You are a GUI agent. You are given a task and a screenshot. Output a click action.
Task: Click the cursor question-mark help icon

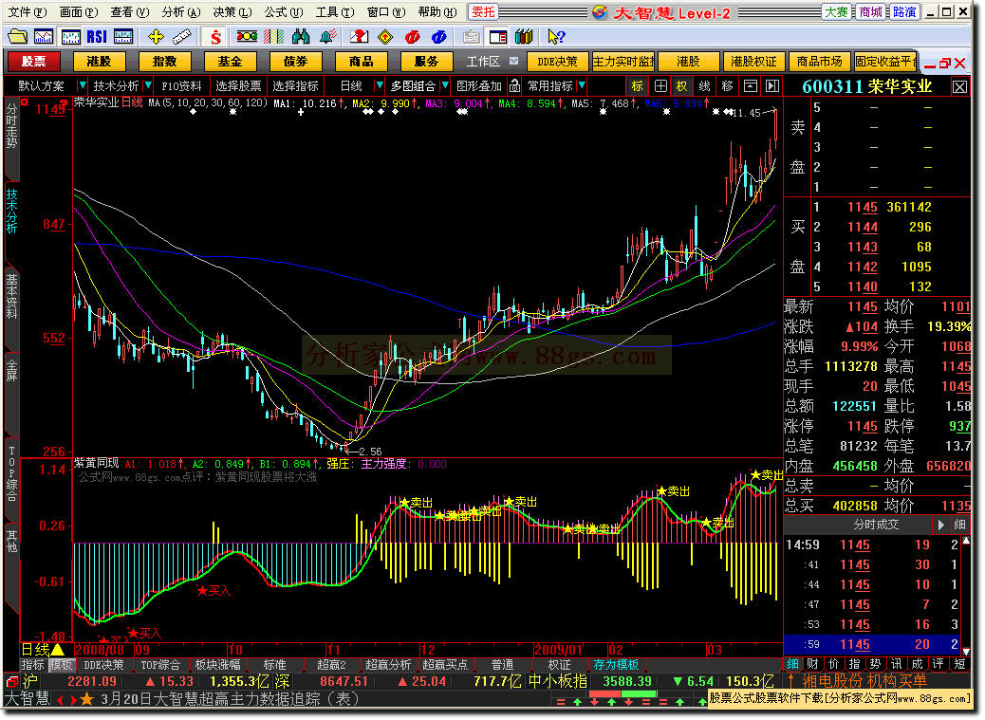tap(556, 36)
